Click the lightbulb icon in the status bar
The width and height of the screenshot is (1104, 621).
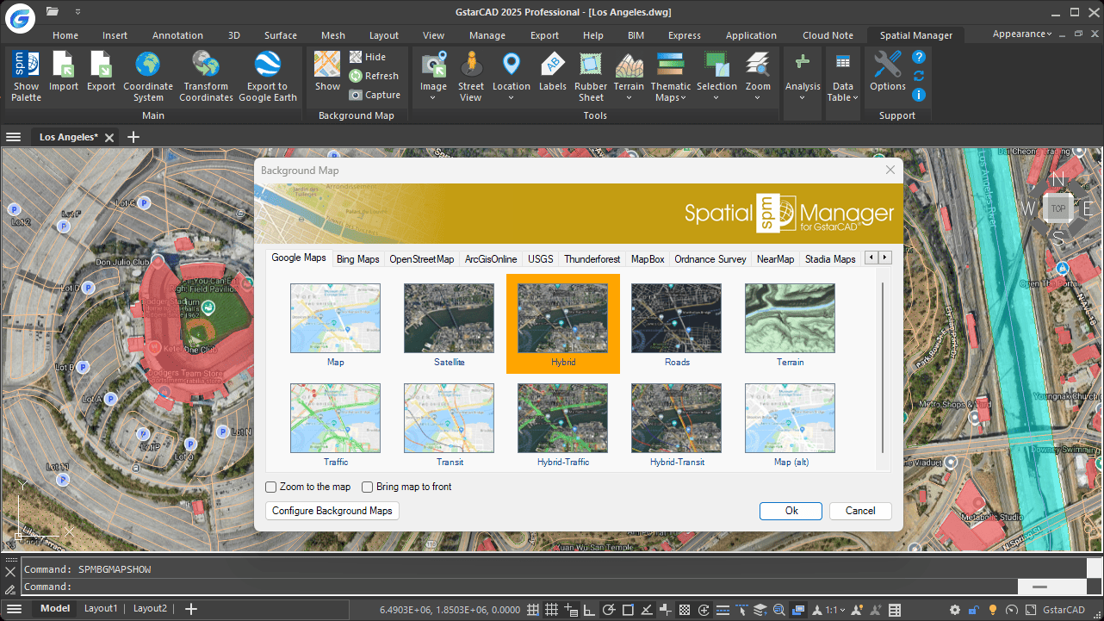tap(992, 610)
